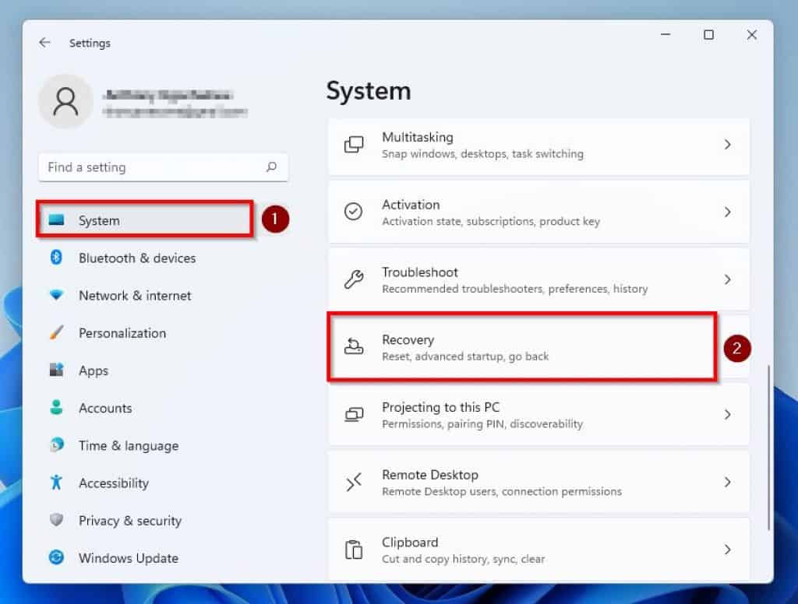Click the Activation checkmark icon

[353, 212]
